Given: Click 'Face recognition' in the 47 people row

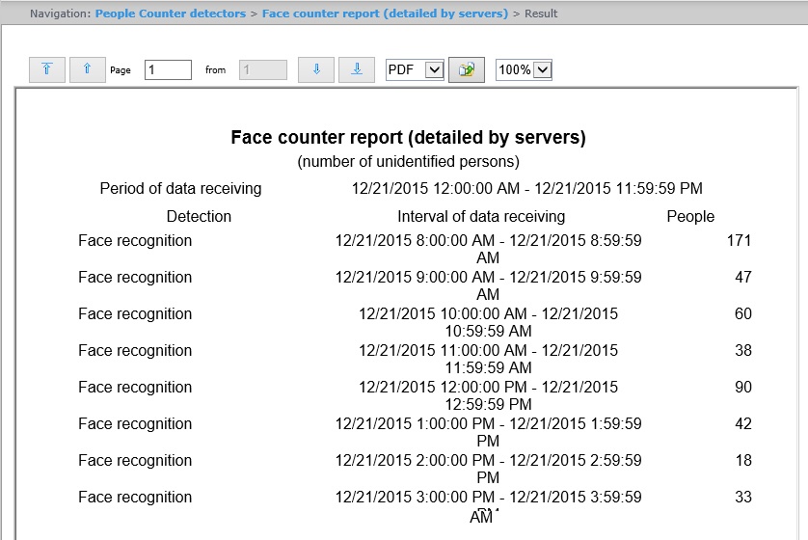Looking at the screenshot, I should [135, 277].
